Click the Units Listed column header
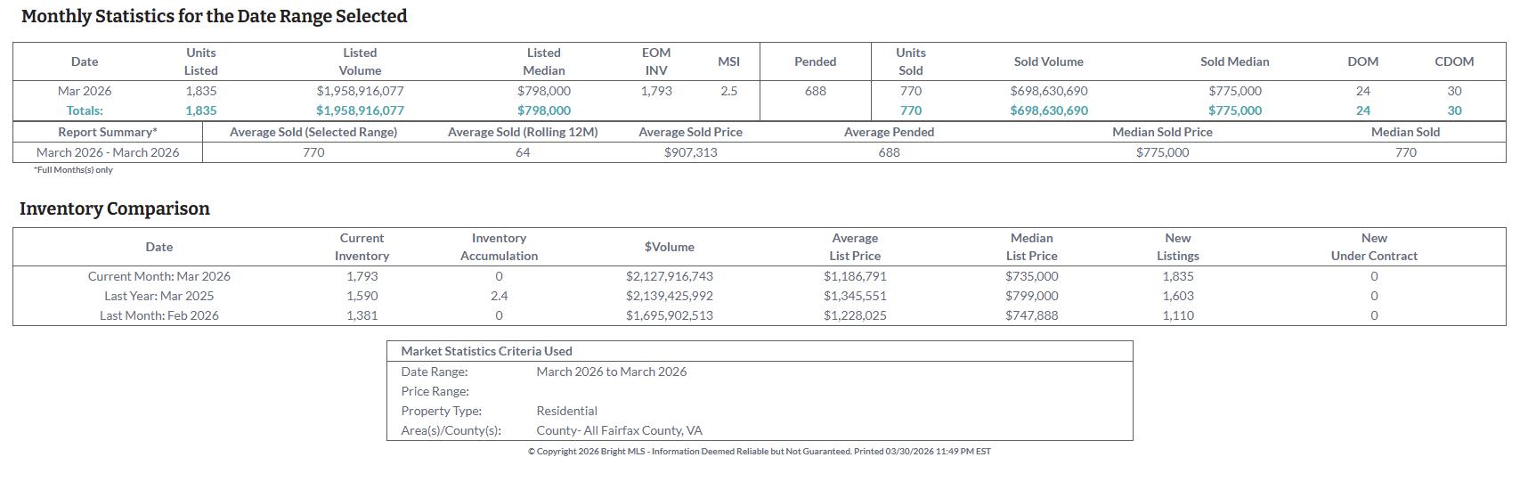This screenshot has width=1520, height=490. point(201,61)
